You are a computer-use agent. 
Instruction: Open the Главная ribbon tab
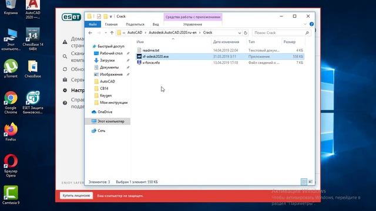click(x=111, y=24)
